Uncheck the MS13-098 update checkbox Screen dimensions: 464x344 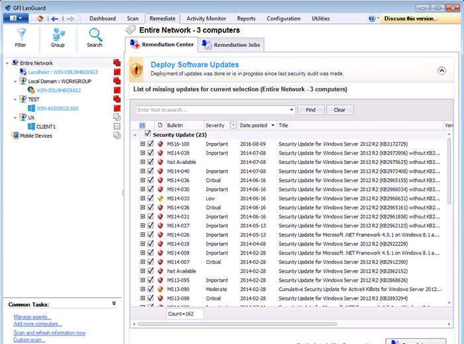tap(150, 298)
